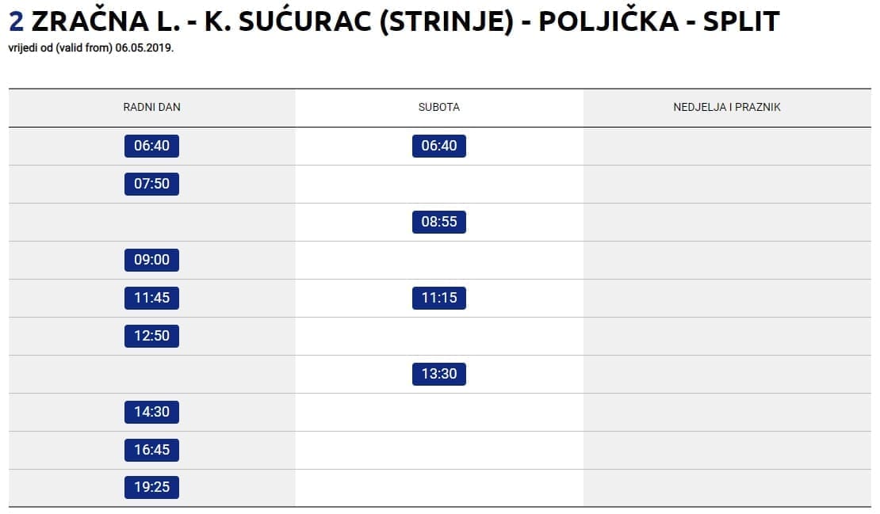880x514 pixels.
Task: Click the RADNI DAN column header
Action: (x=151, y=107)
